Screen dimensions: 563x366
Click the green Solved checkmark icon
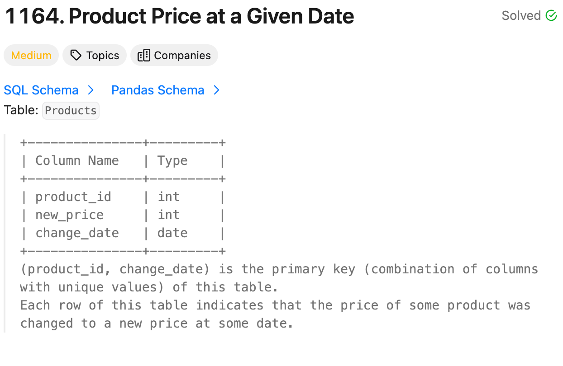tap(551, 16)
